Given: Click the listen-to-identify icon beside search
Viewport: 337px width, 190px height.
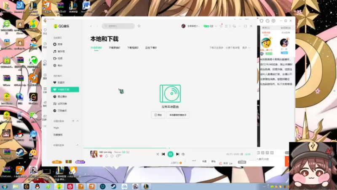Looking at the screenshot, I should 139,26.
